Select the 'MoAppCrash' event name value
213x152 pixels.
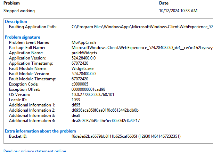[x=84, y=42]
